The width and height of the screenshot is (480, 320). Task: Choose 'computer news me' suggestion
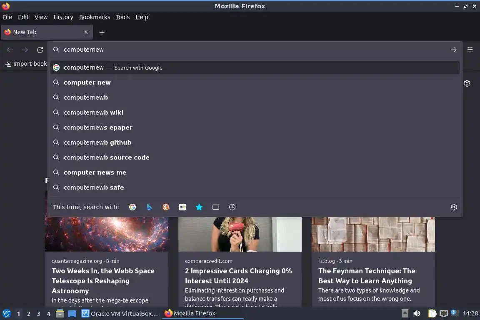[255, 172]
